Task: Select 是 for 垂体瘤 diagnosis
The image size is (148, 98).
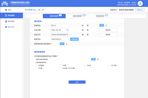Action: point(93,59)
